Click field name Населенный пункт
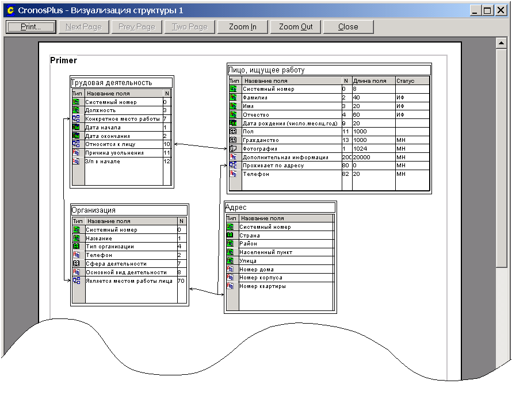 click(x=266, y=252)
